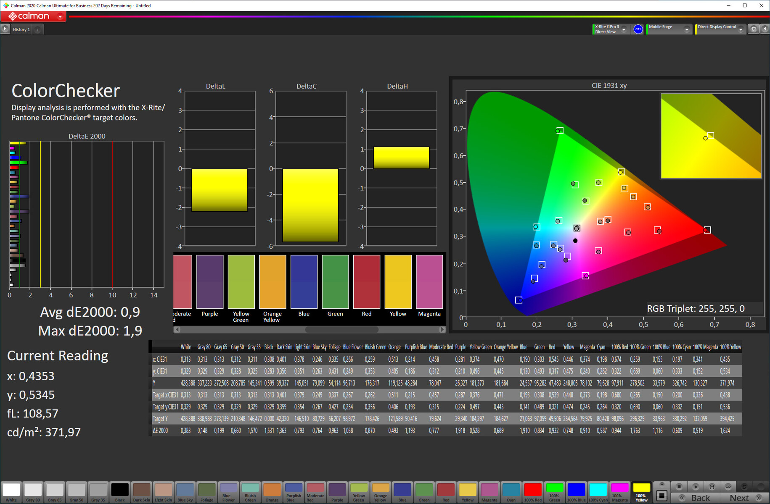Switch to the History 1 tab
The height and width of the screenshot is (504, 770).
[x=21, y=30]
